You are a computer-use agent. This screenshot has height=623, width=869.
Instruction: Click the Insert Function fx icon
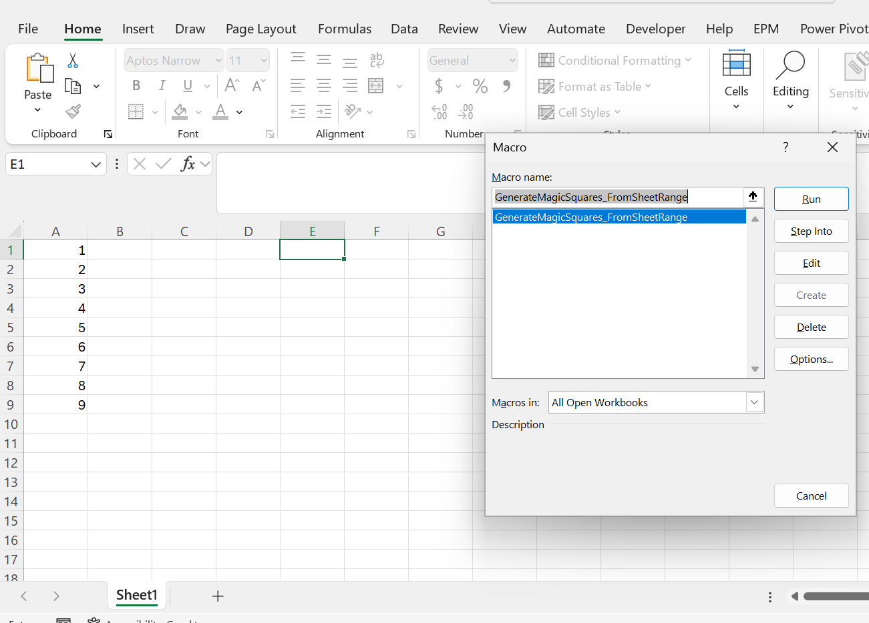[188, 164]
